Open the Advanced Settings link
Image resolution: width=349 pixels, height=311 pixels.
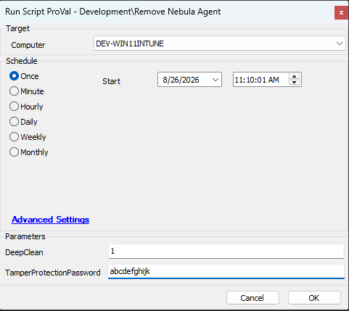51,220
